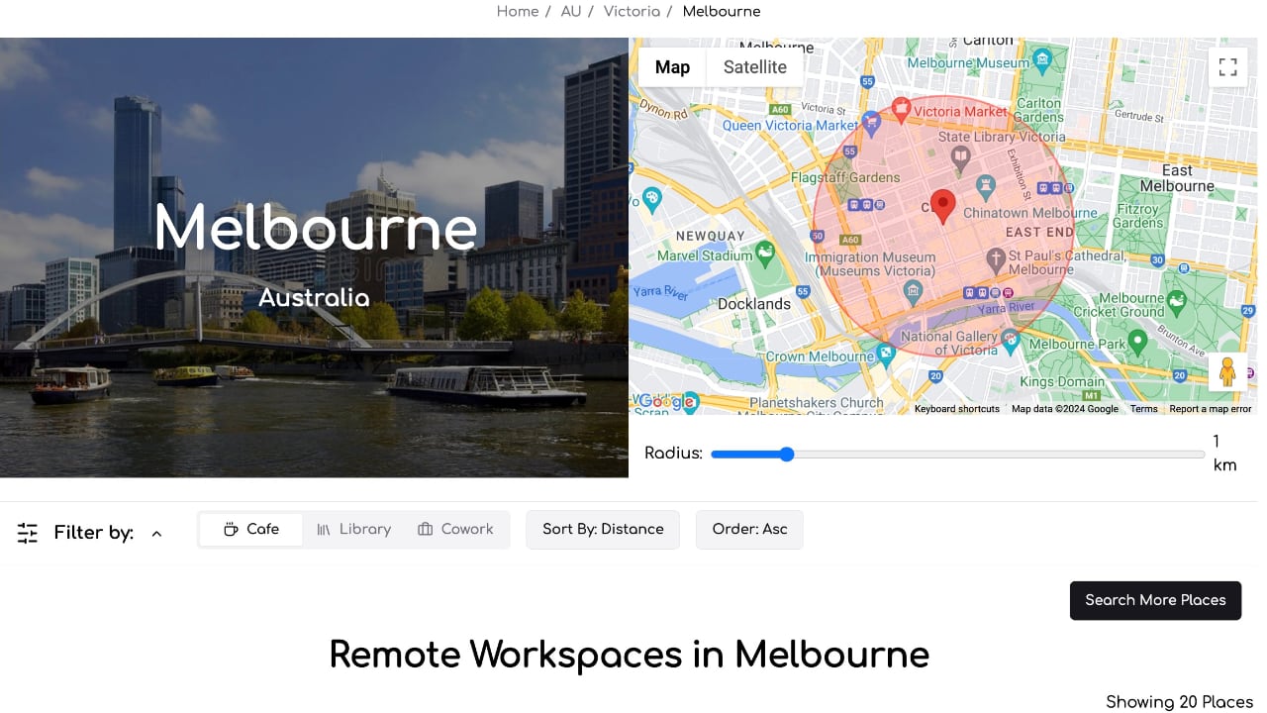
Task: Click the Marvel Stadium map marker
Action: [765, 254]
